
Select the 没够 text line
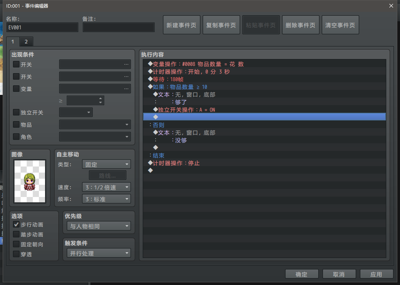coord(265,140)
